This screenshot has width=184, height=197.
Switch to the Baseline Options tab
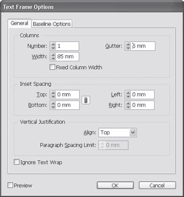point(52,24)
